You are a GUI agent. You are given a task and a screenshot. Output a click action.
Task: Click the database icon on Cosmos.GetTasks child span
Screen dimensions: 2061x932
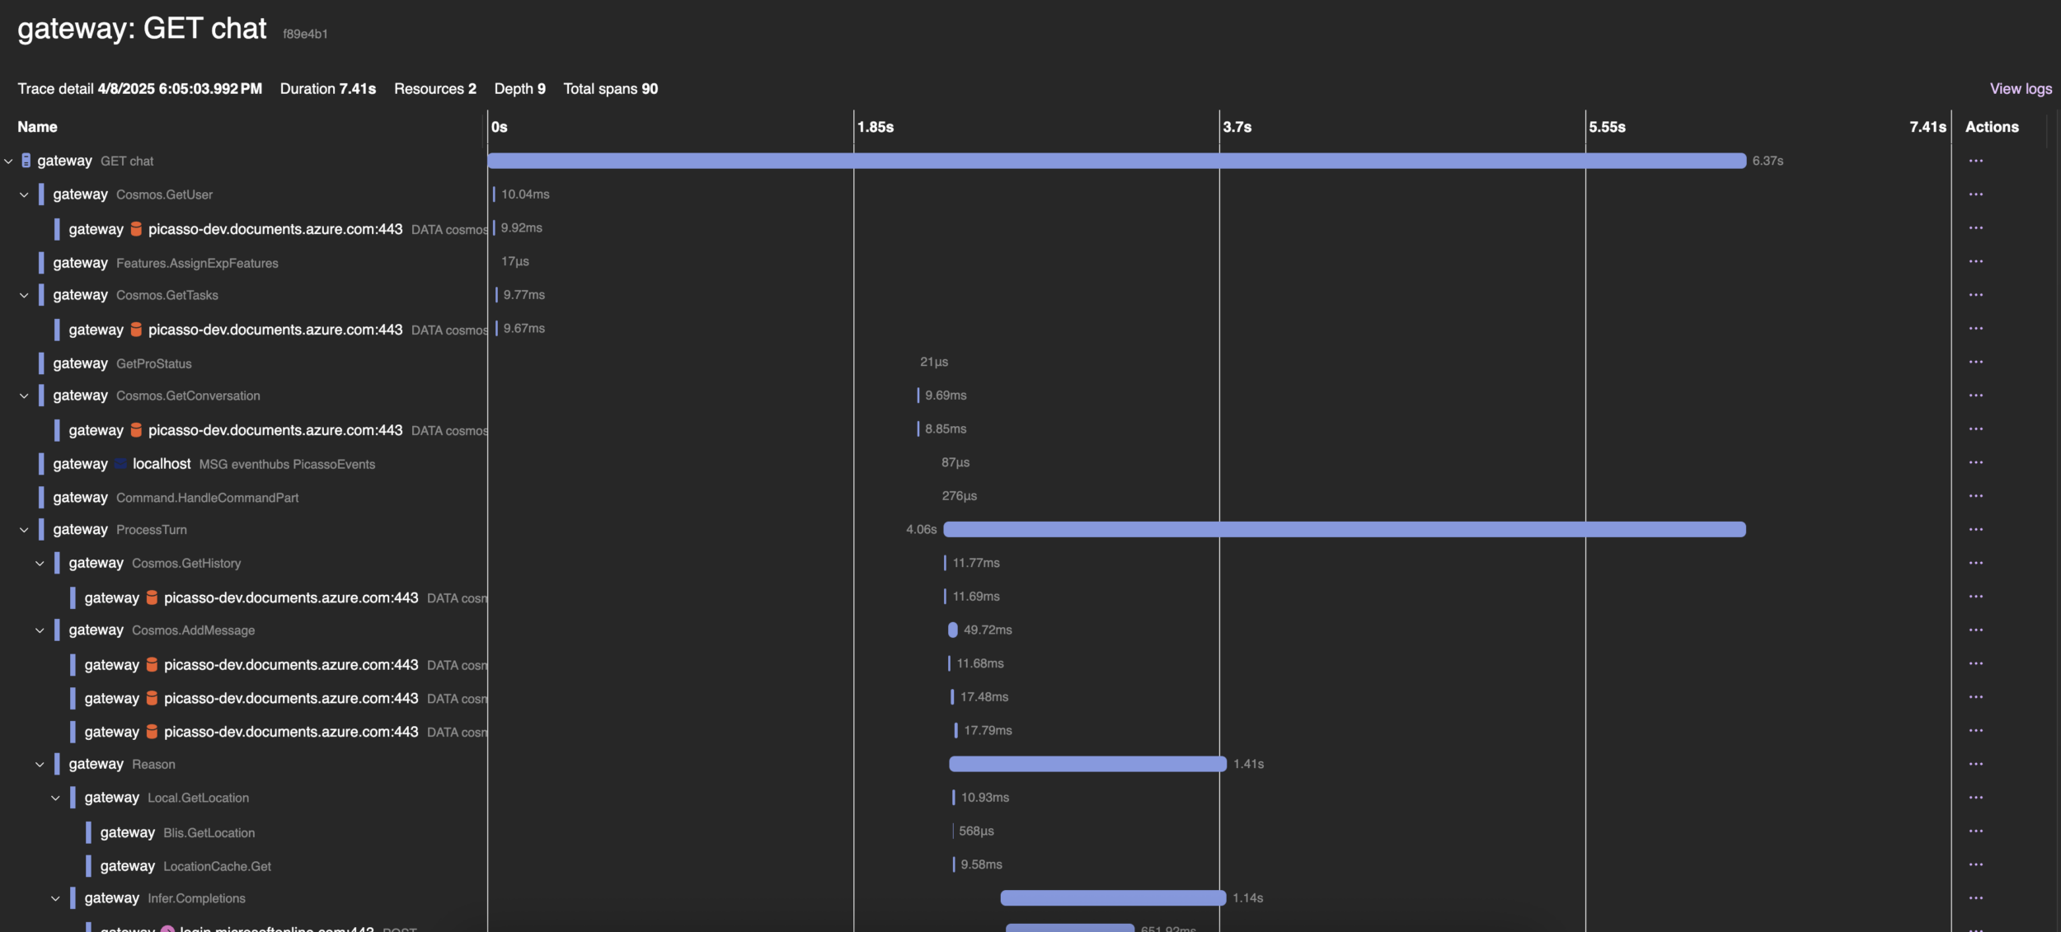(x=138, y=329)
